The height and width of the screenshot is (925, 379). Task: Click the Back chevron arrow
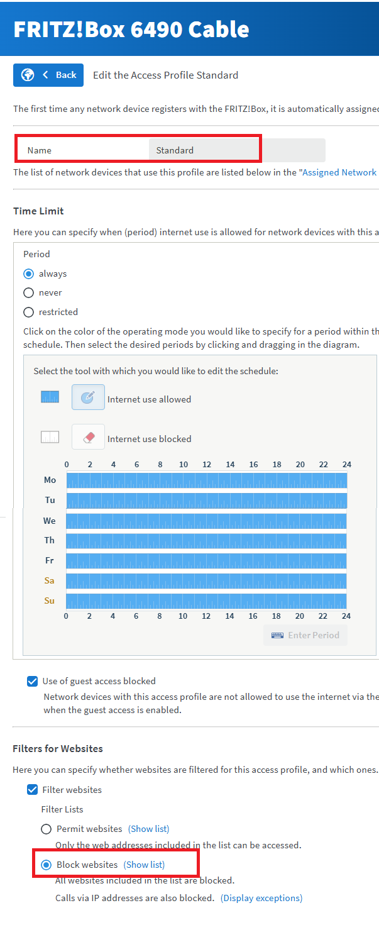[45, 75]
